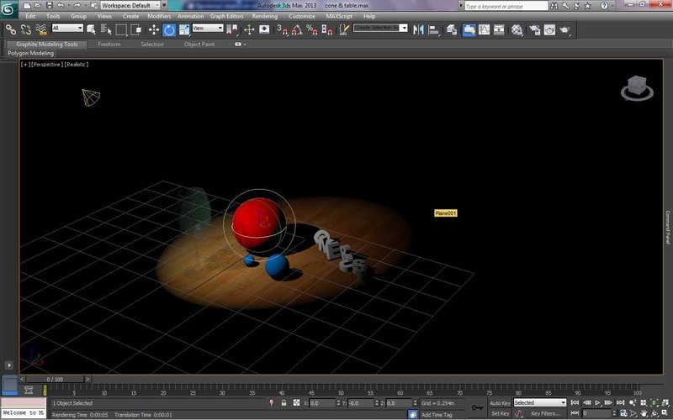Toggle Percent Snap

312,29
